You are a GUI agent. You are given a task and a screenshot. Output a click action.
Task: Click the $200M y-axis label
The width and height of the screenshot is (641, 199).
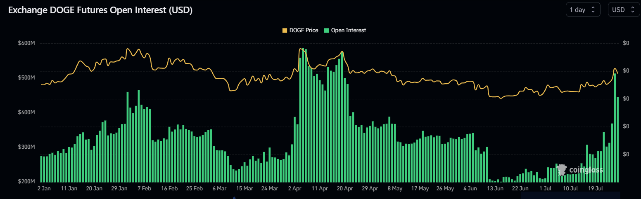coord(26,181)
